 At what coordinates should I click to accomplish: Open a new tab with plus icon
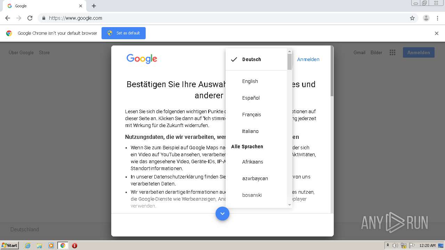[x=94, y=6]
